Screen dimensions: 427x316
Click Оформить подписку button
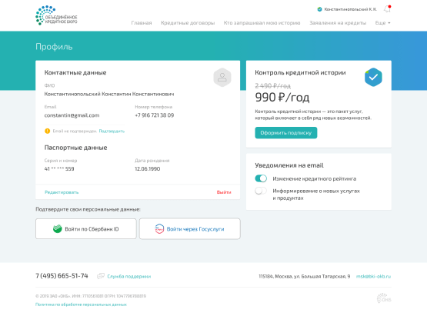pyautogui.click(x=286, y=133)
